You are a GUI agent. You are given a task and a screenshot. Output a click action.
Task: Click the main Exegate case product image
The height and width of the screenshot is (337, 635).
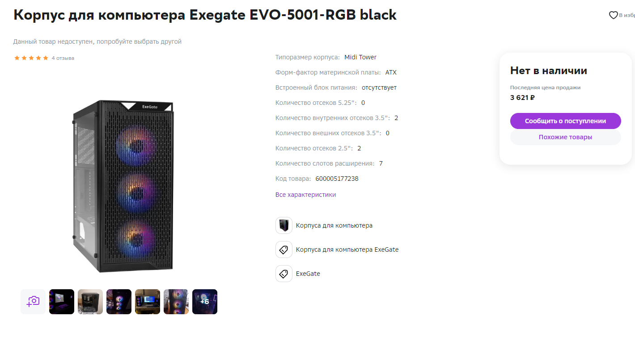(123, 187)
